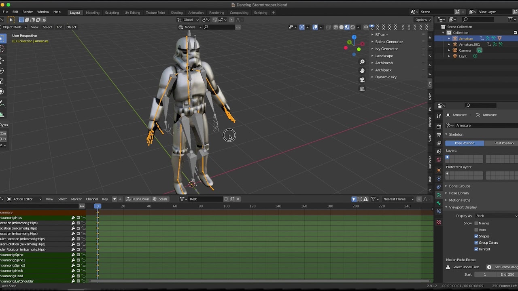Click the Camera data icon in outliner
The image size is (518, 291).
(x=480, y=50)
